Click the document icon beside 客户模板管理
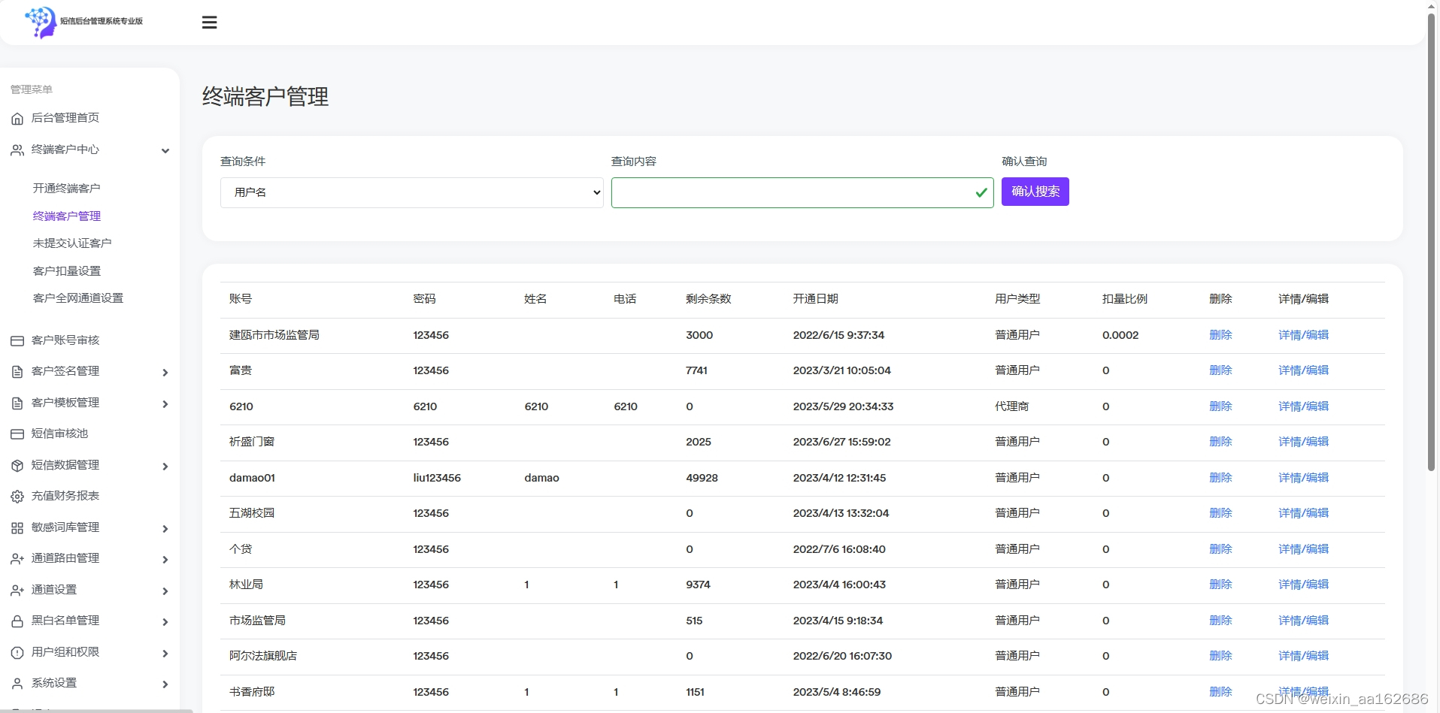 tap(17, 403)
